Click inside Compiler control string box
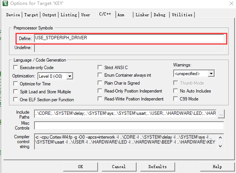The width and height of the screenshot is (236, 173). coord(126,141)
